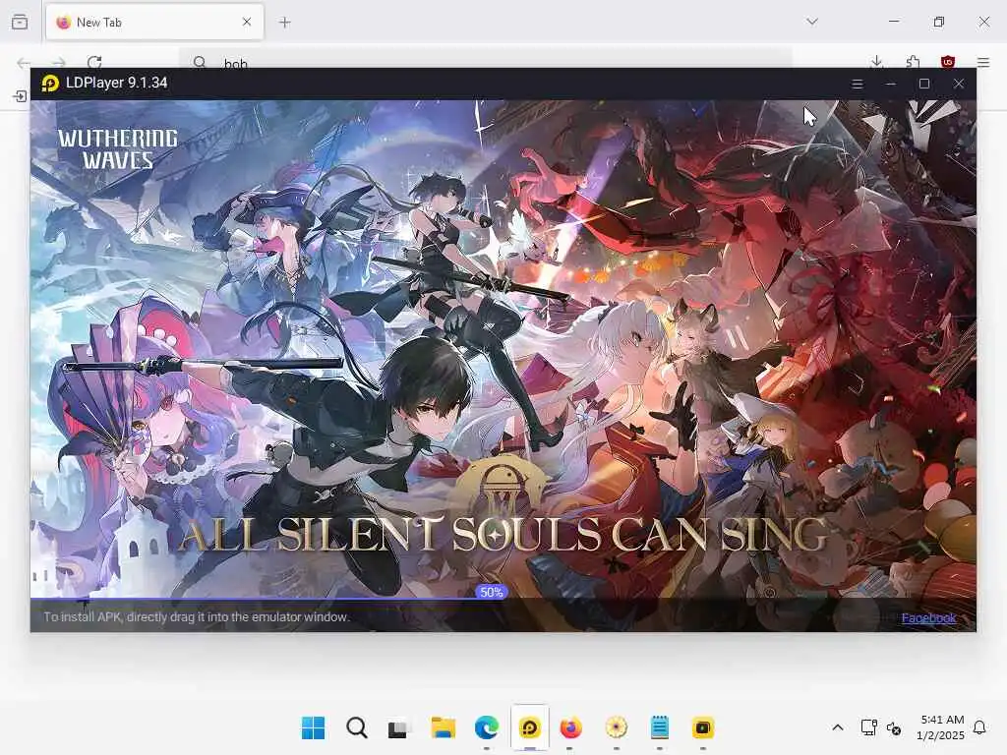Image resolution: width=1007 pixels, height=755 pixels.
Task: Click the muted volume tray icon
Action: (893, 728)
